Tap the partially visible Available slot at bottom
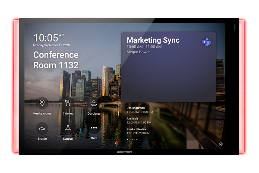 [x=133, y=140]
